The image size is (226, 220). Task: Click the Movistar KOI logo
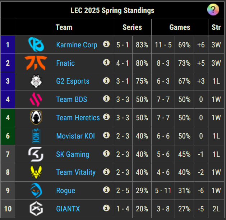[x=36, y=136]
